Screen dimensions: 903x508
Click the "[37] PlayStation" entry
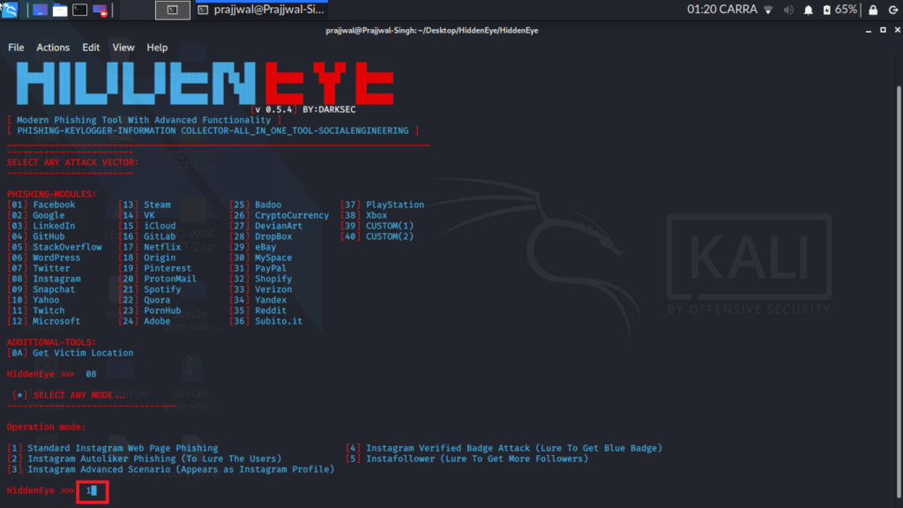click(383, 205)
